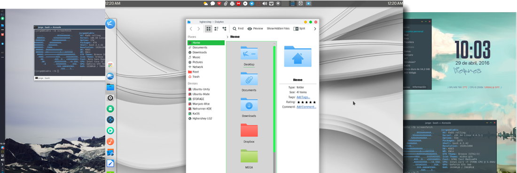The height and width of the screenshot is (173, 517).
Task: Open the Netrunner-KDE device
Action: [206, 109]
